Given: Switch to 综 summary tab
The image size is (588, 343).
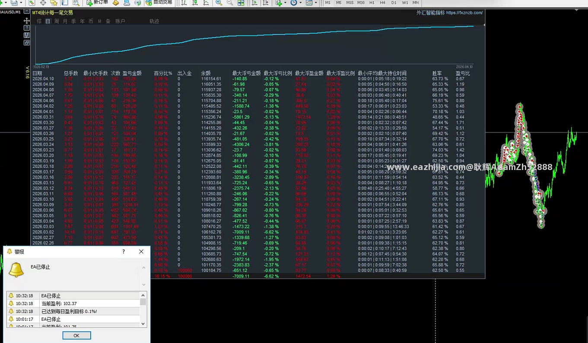Looking at the screenshot, I should point(39,21).
